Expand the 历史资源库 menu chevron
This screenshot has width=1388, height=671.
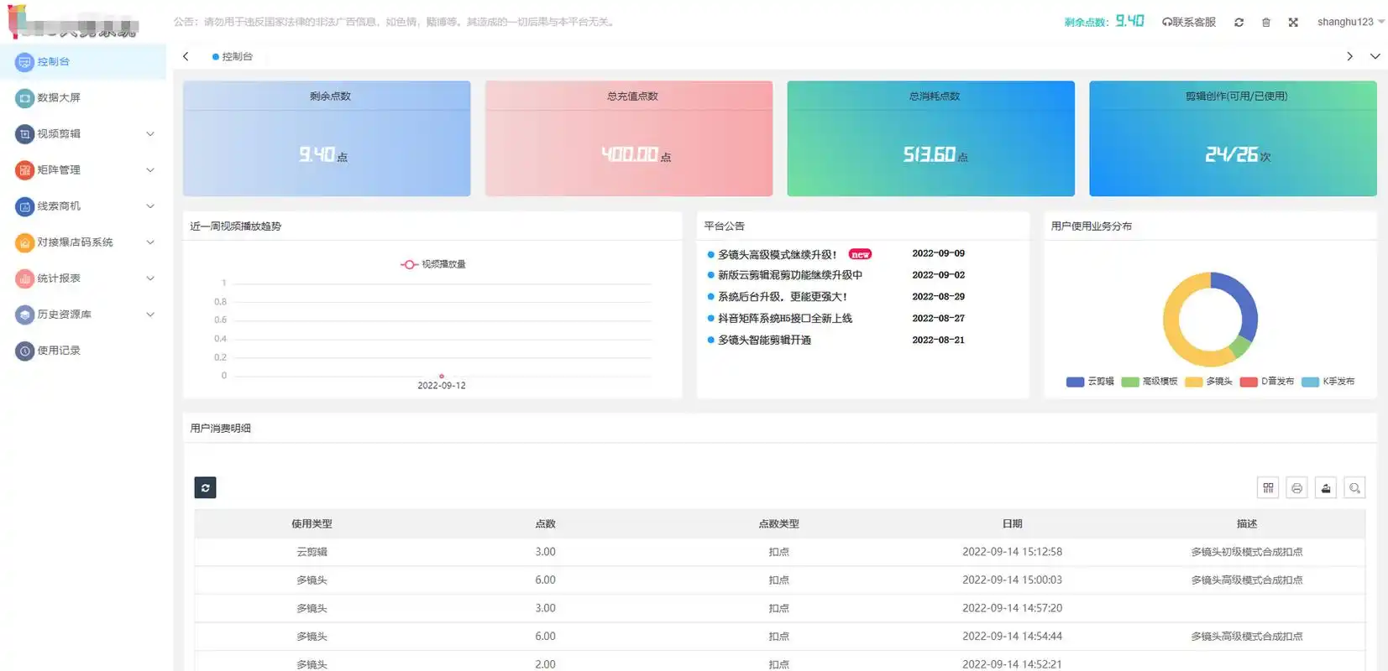coord(150,315)
